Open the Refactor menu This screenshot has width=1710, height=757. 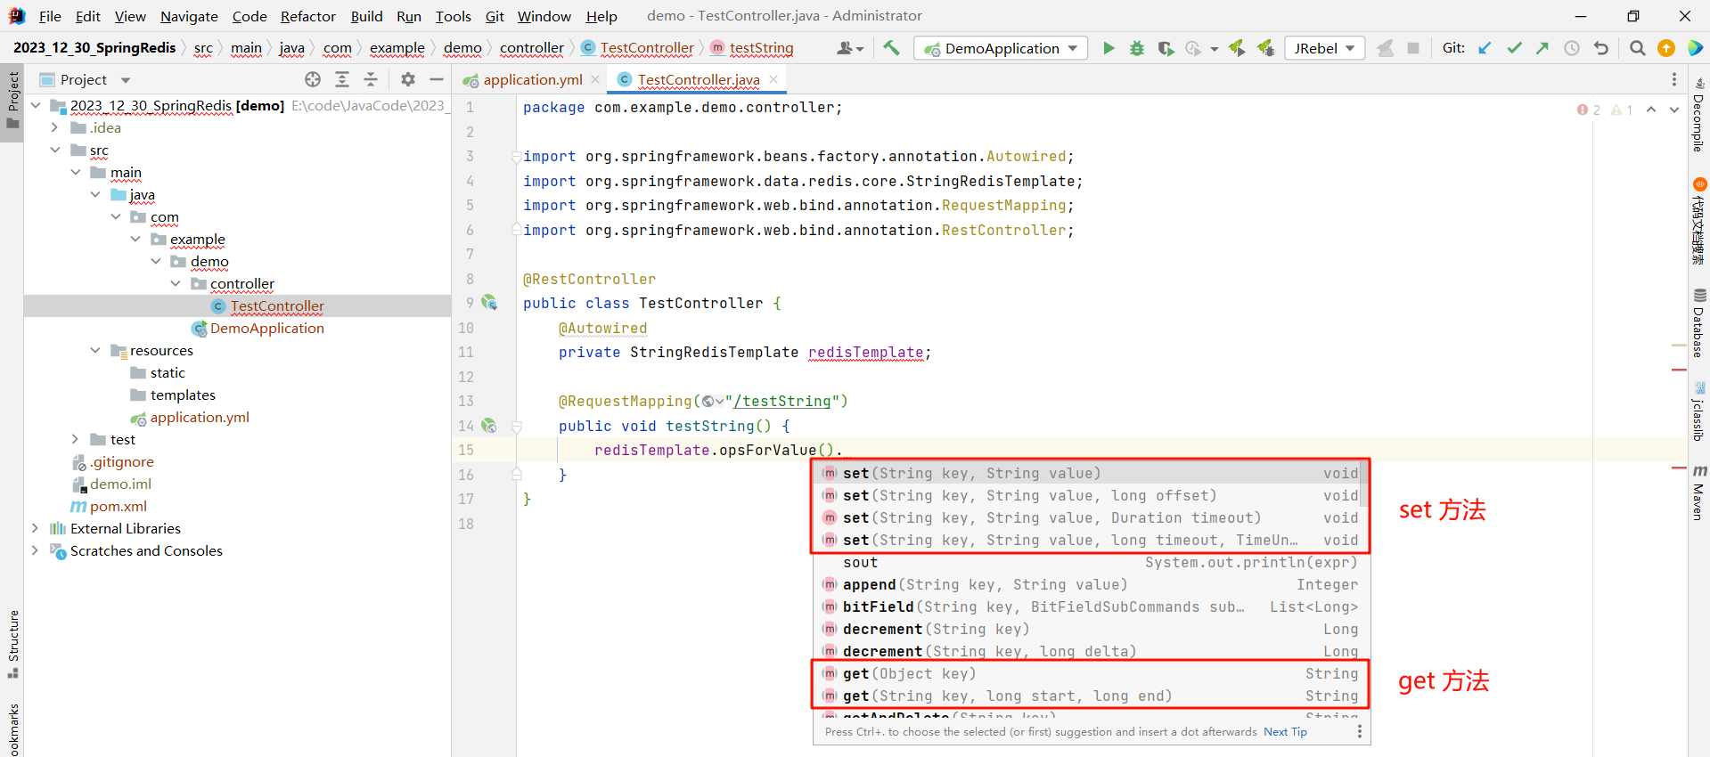tap(308, 16)
